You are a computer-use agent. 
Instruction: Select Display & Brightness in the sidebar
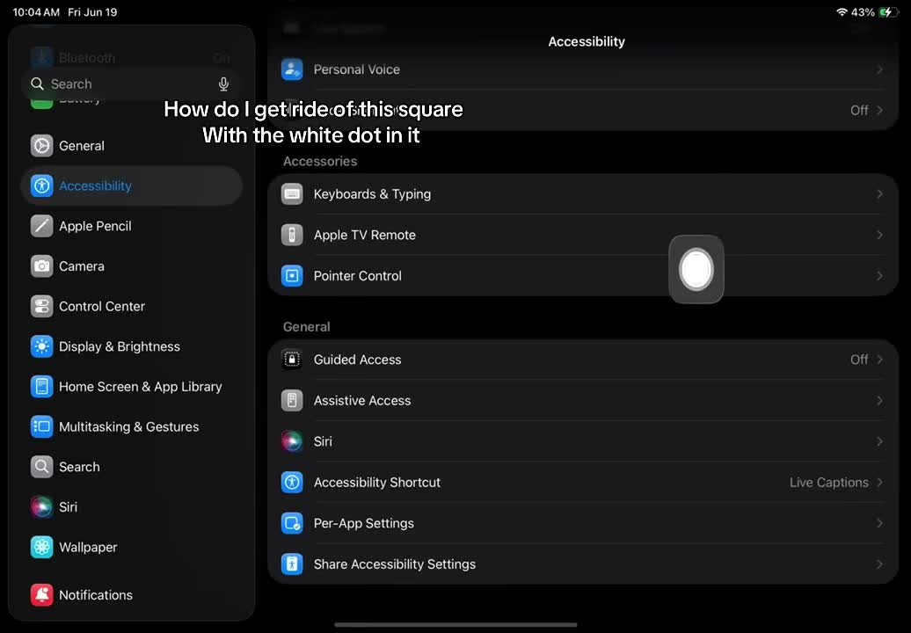pyautogui.click(x=131, y=346)
